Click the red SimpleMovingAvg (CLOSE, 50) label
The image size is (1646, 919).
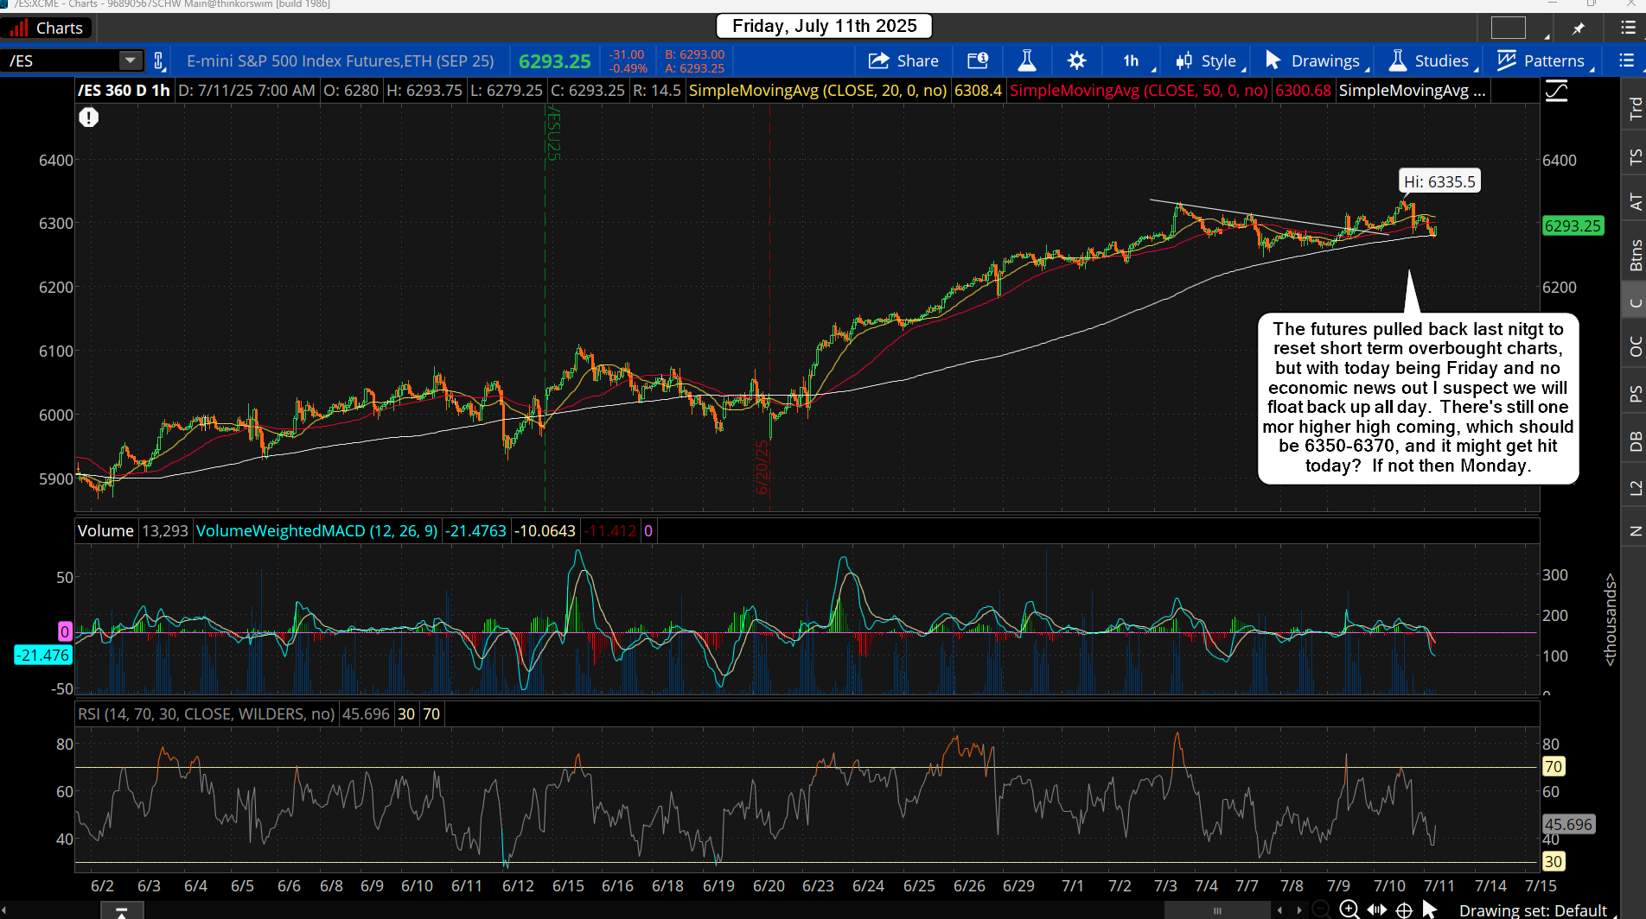tap(1139, 90)
